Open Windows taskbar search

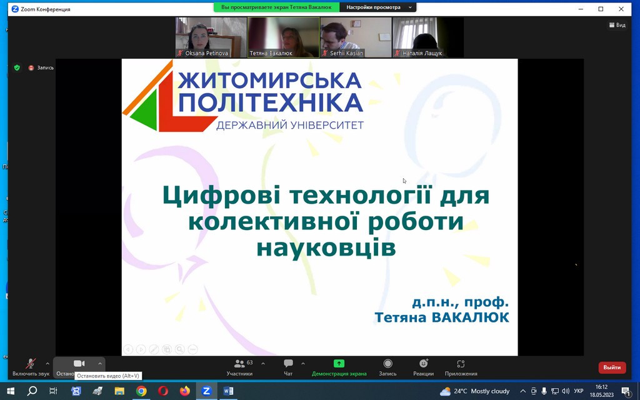pos(32,391)
